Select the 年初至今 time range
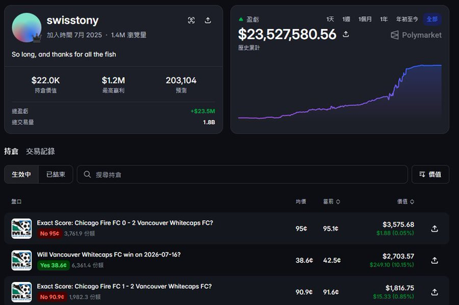The width and height of the screenshot is (459, 305). tap(407, 20)
